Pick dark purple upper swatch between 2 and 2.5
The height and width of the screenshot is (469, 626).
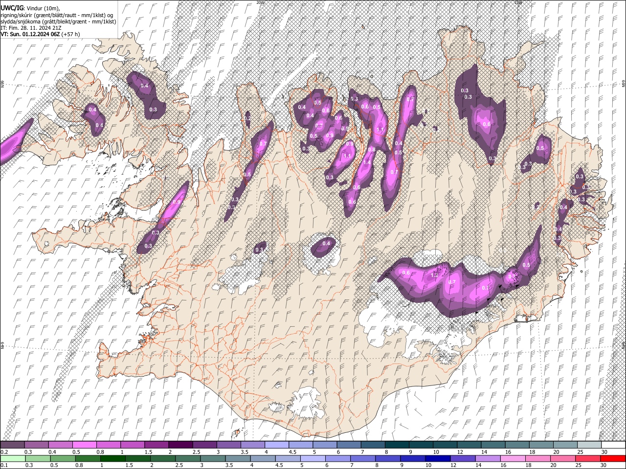(x=180, y=445)
